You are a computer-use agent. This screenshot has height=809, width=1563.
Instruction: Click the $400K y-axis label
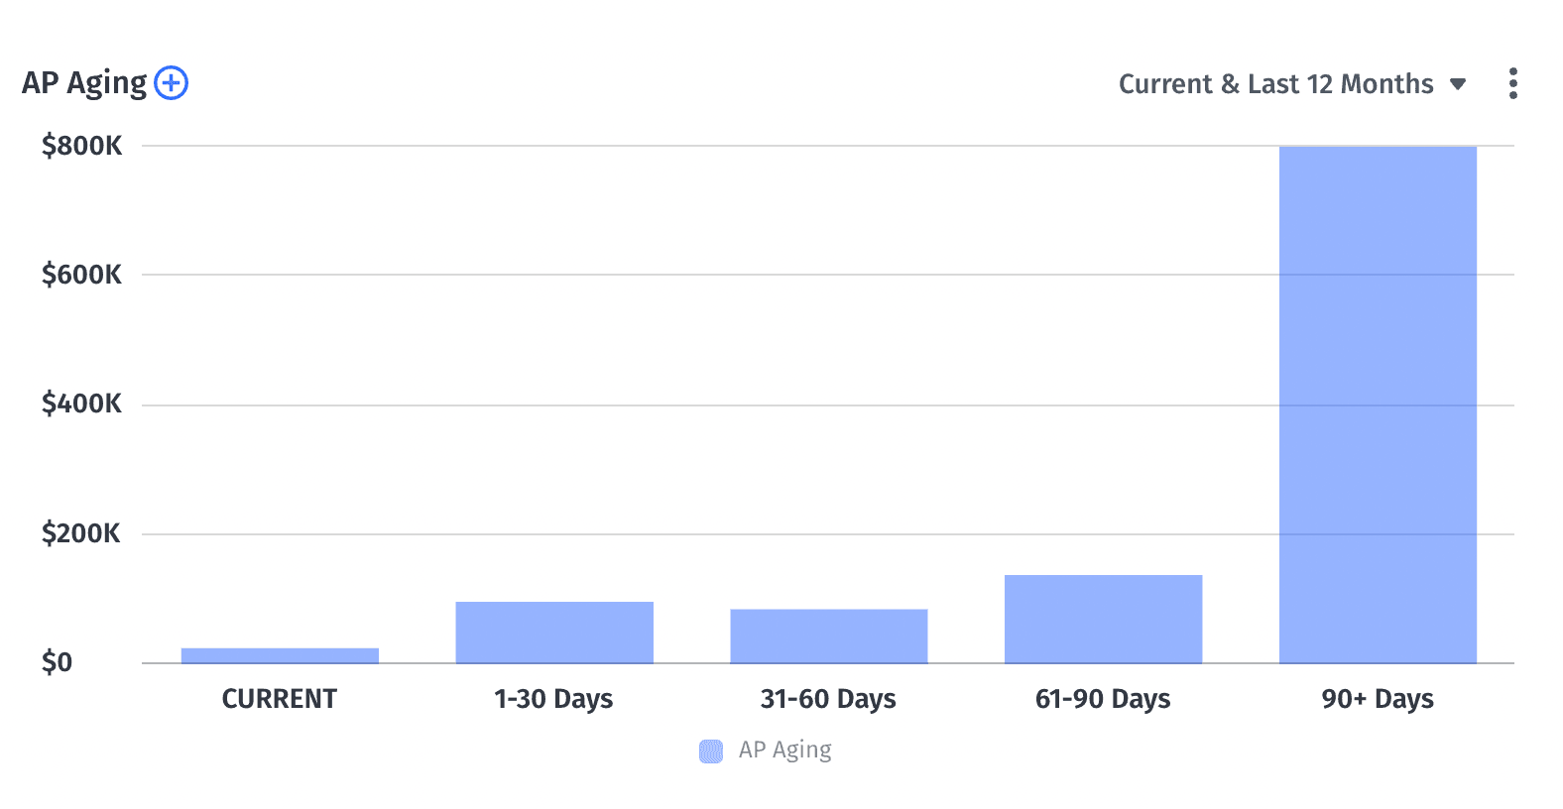click(81, 404)
